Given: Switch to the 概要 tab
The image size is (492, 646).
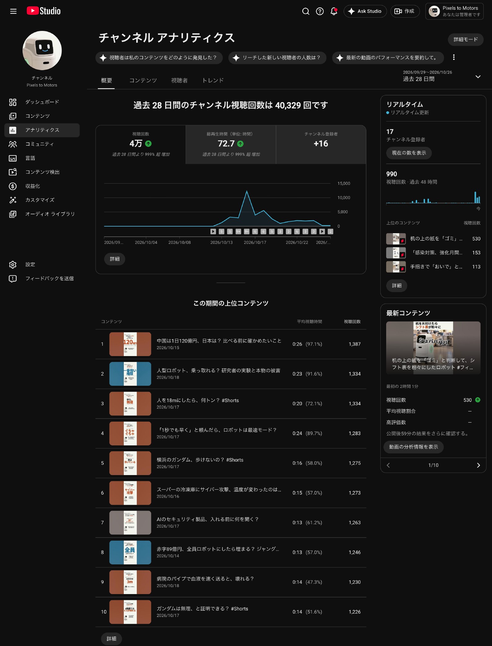Looking at the screenshot, I should tap(106, 80).
